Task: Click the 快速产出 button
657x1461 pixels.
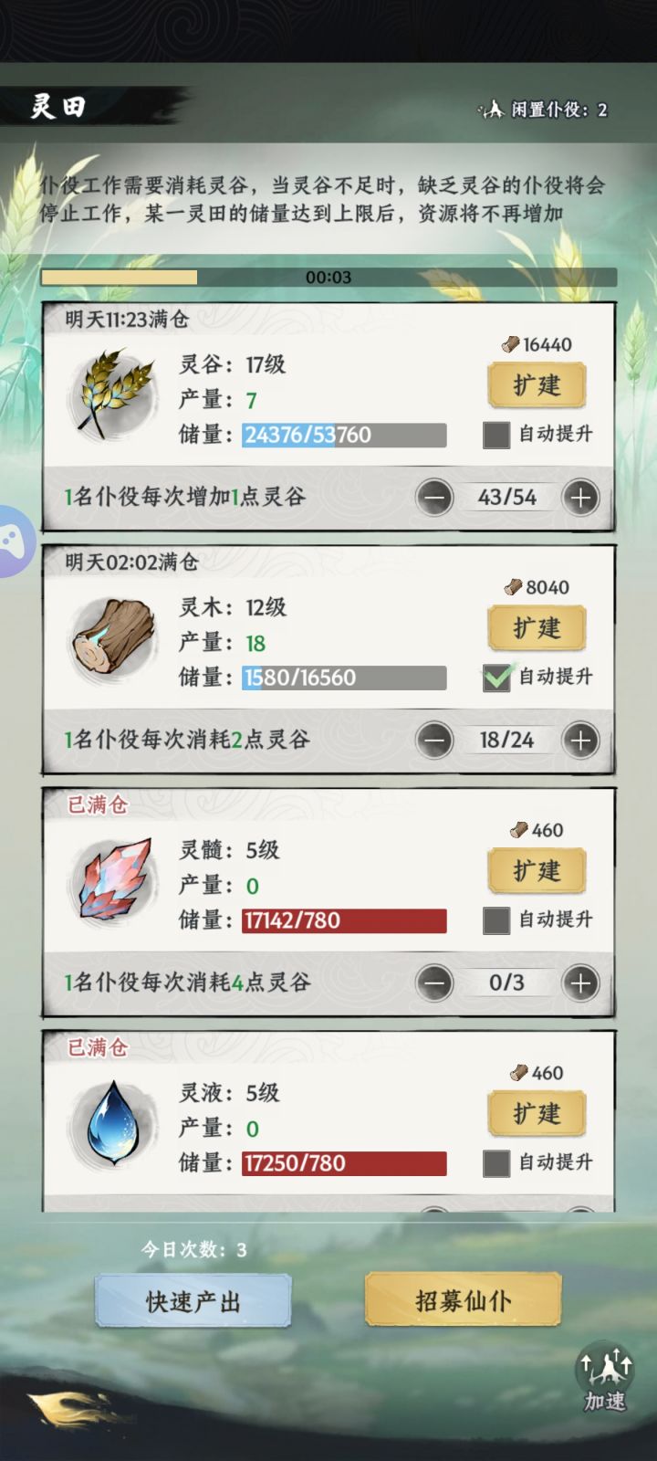Action: pos(193,1301)
